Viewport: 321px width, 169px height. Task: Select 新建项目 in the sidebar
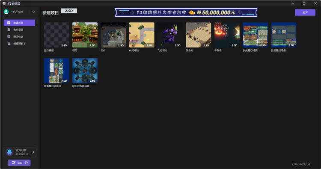pyautogui.click(x=19, y=23)
